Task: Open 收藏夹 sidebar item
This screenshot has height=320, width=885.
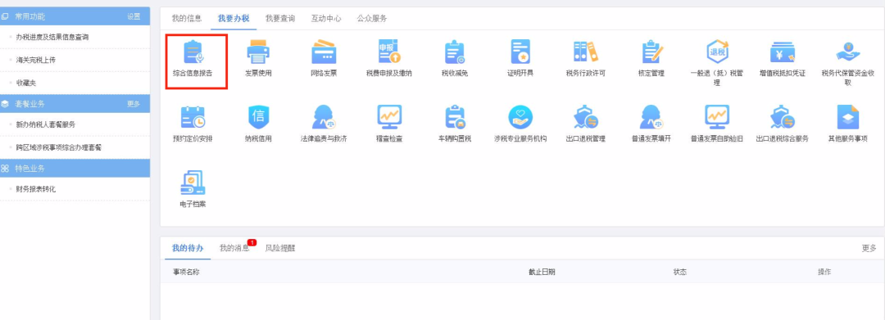Action: pyautogui.click(x=26, y=83)
